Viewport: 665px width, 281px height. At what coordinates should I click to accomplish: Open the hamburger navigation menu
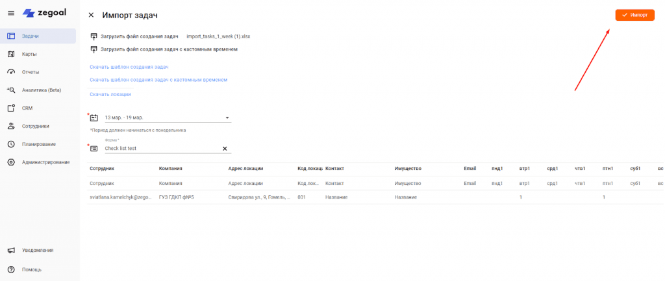10,14
